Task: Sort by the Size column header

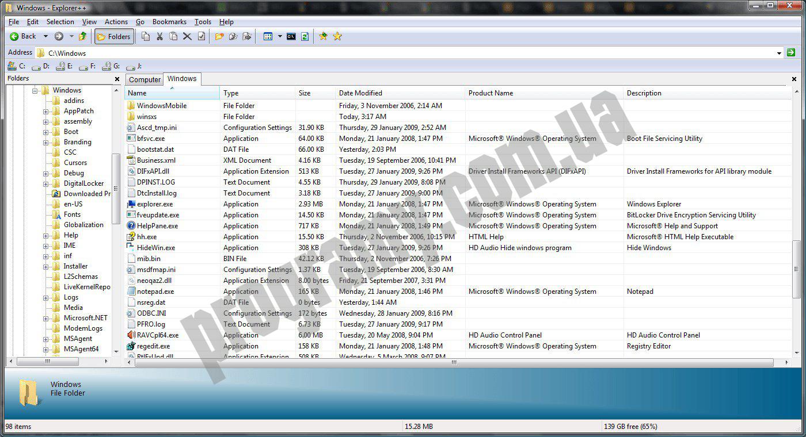Action: click(315, 93)
